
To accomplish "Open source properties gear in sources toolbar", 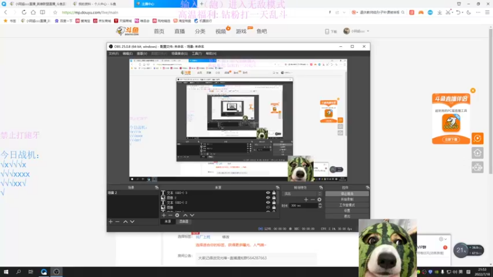I will click(x=177, y=215).
